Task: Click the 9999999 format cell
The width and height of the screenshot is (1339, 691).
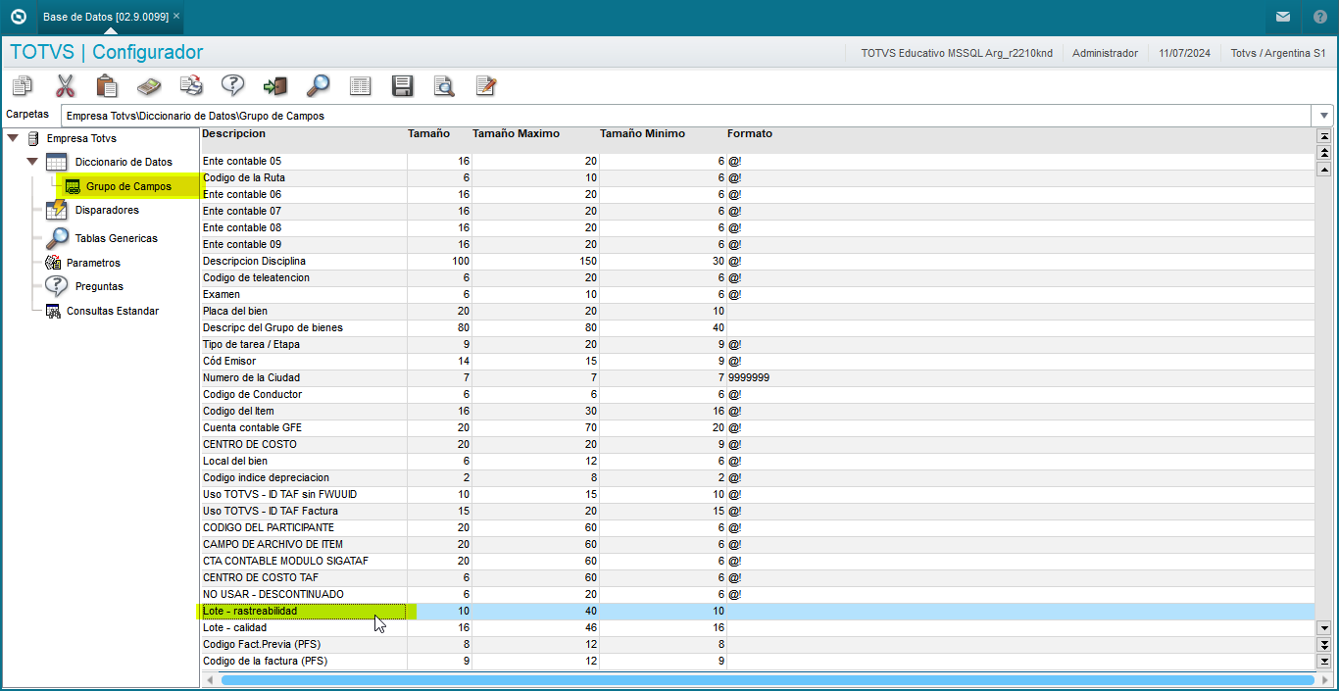Action: point(749,377)
